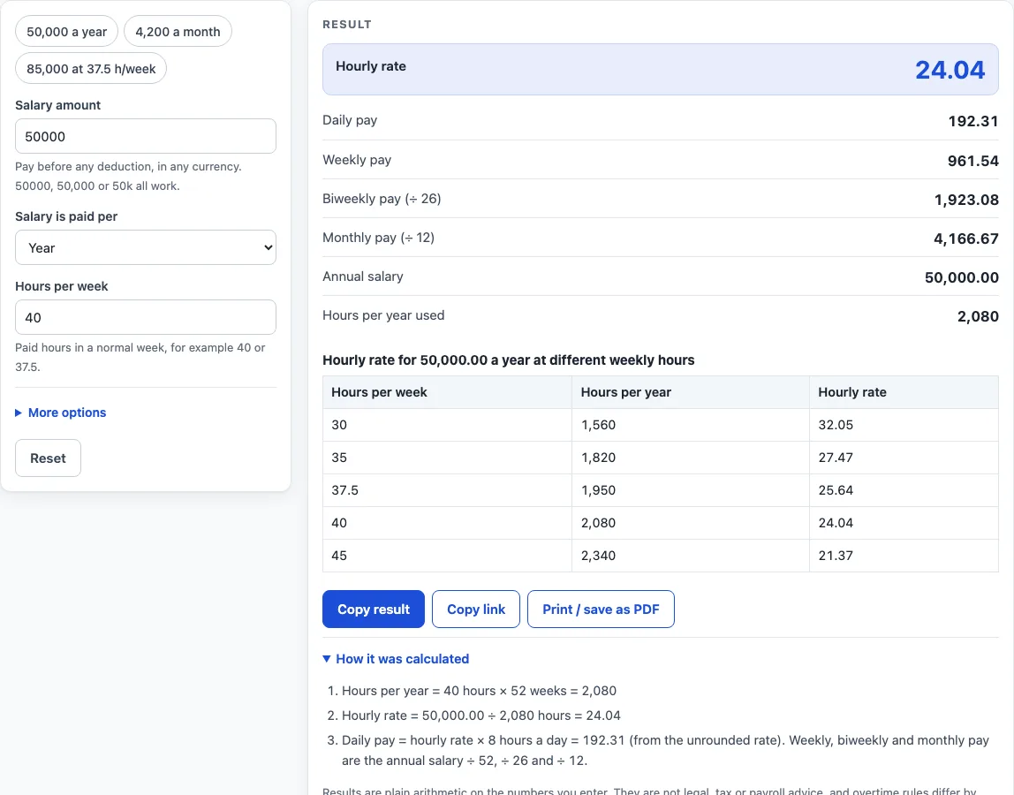Select the Biweekly pay value 1,923.08
This screenshot has width=1014, height=795.
(x=966, y=200)
